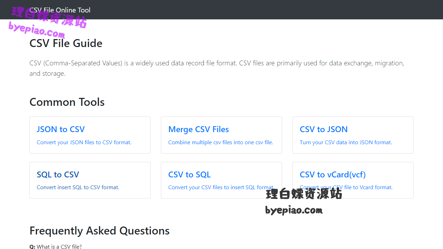Image resolution: width=443 pixels, height=249 pixels.
Task: Click the 'Frequently Asked Questions' heading
Action: pos(99,231)
